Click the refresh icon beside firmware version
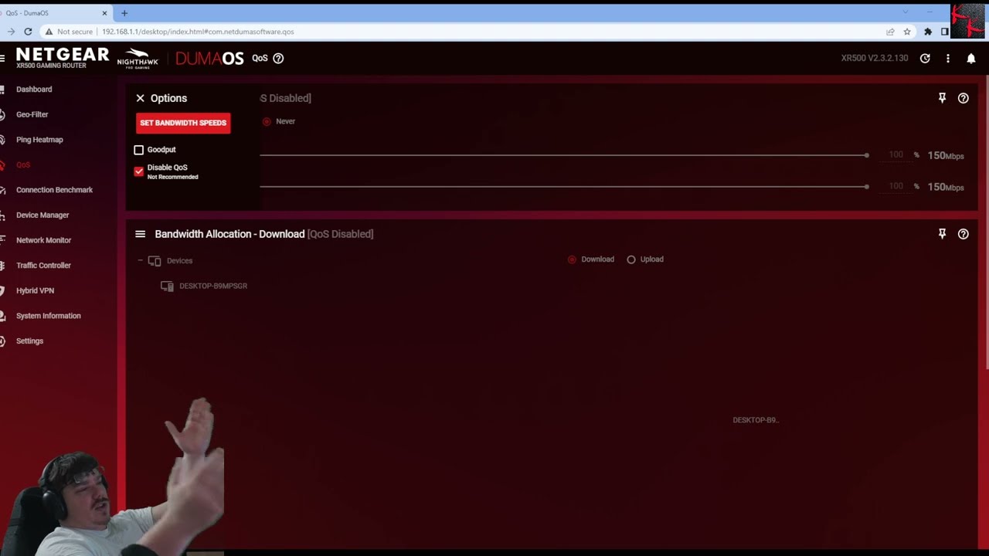Screen dimensions: 989x556 925,58
